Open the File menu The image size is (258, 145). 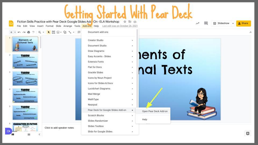point(19,26)
